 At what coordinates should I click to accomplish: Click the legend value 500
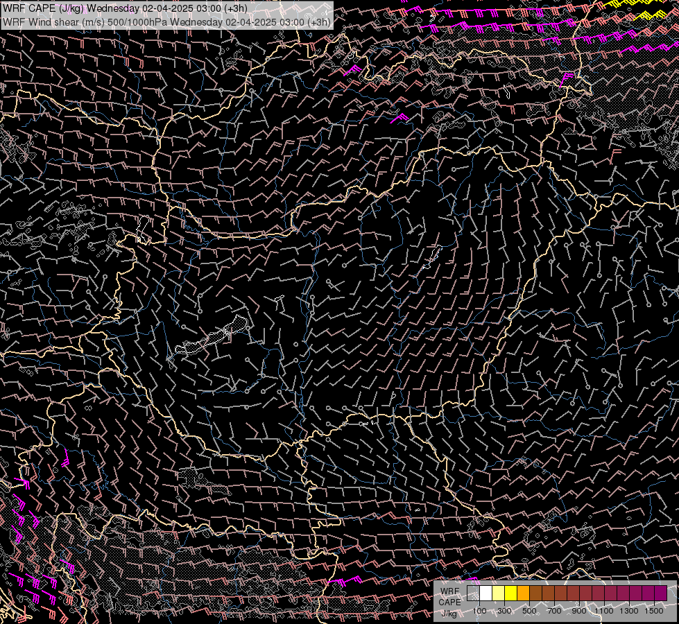pyautogui.click(x=529, y=611)
